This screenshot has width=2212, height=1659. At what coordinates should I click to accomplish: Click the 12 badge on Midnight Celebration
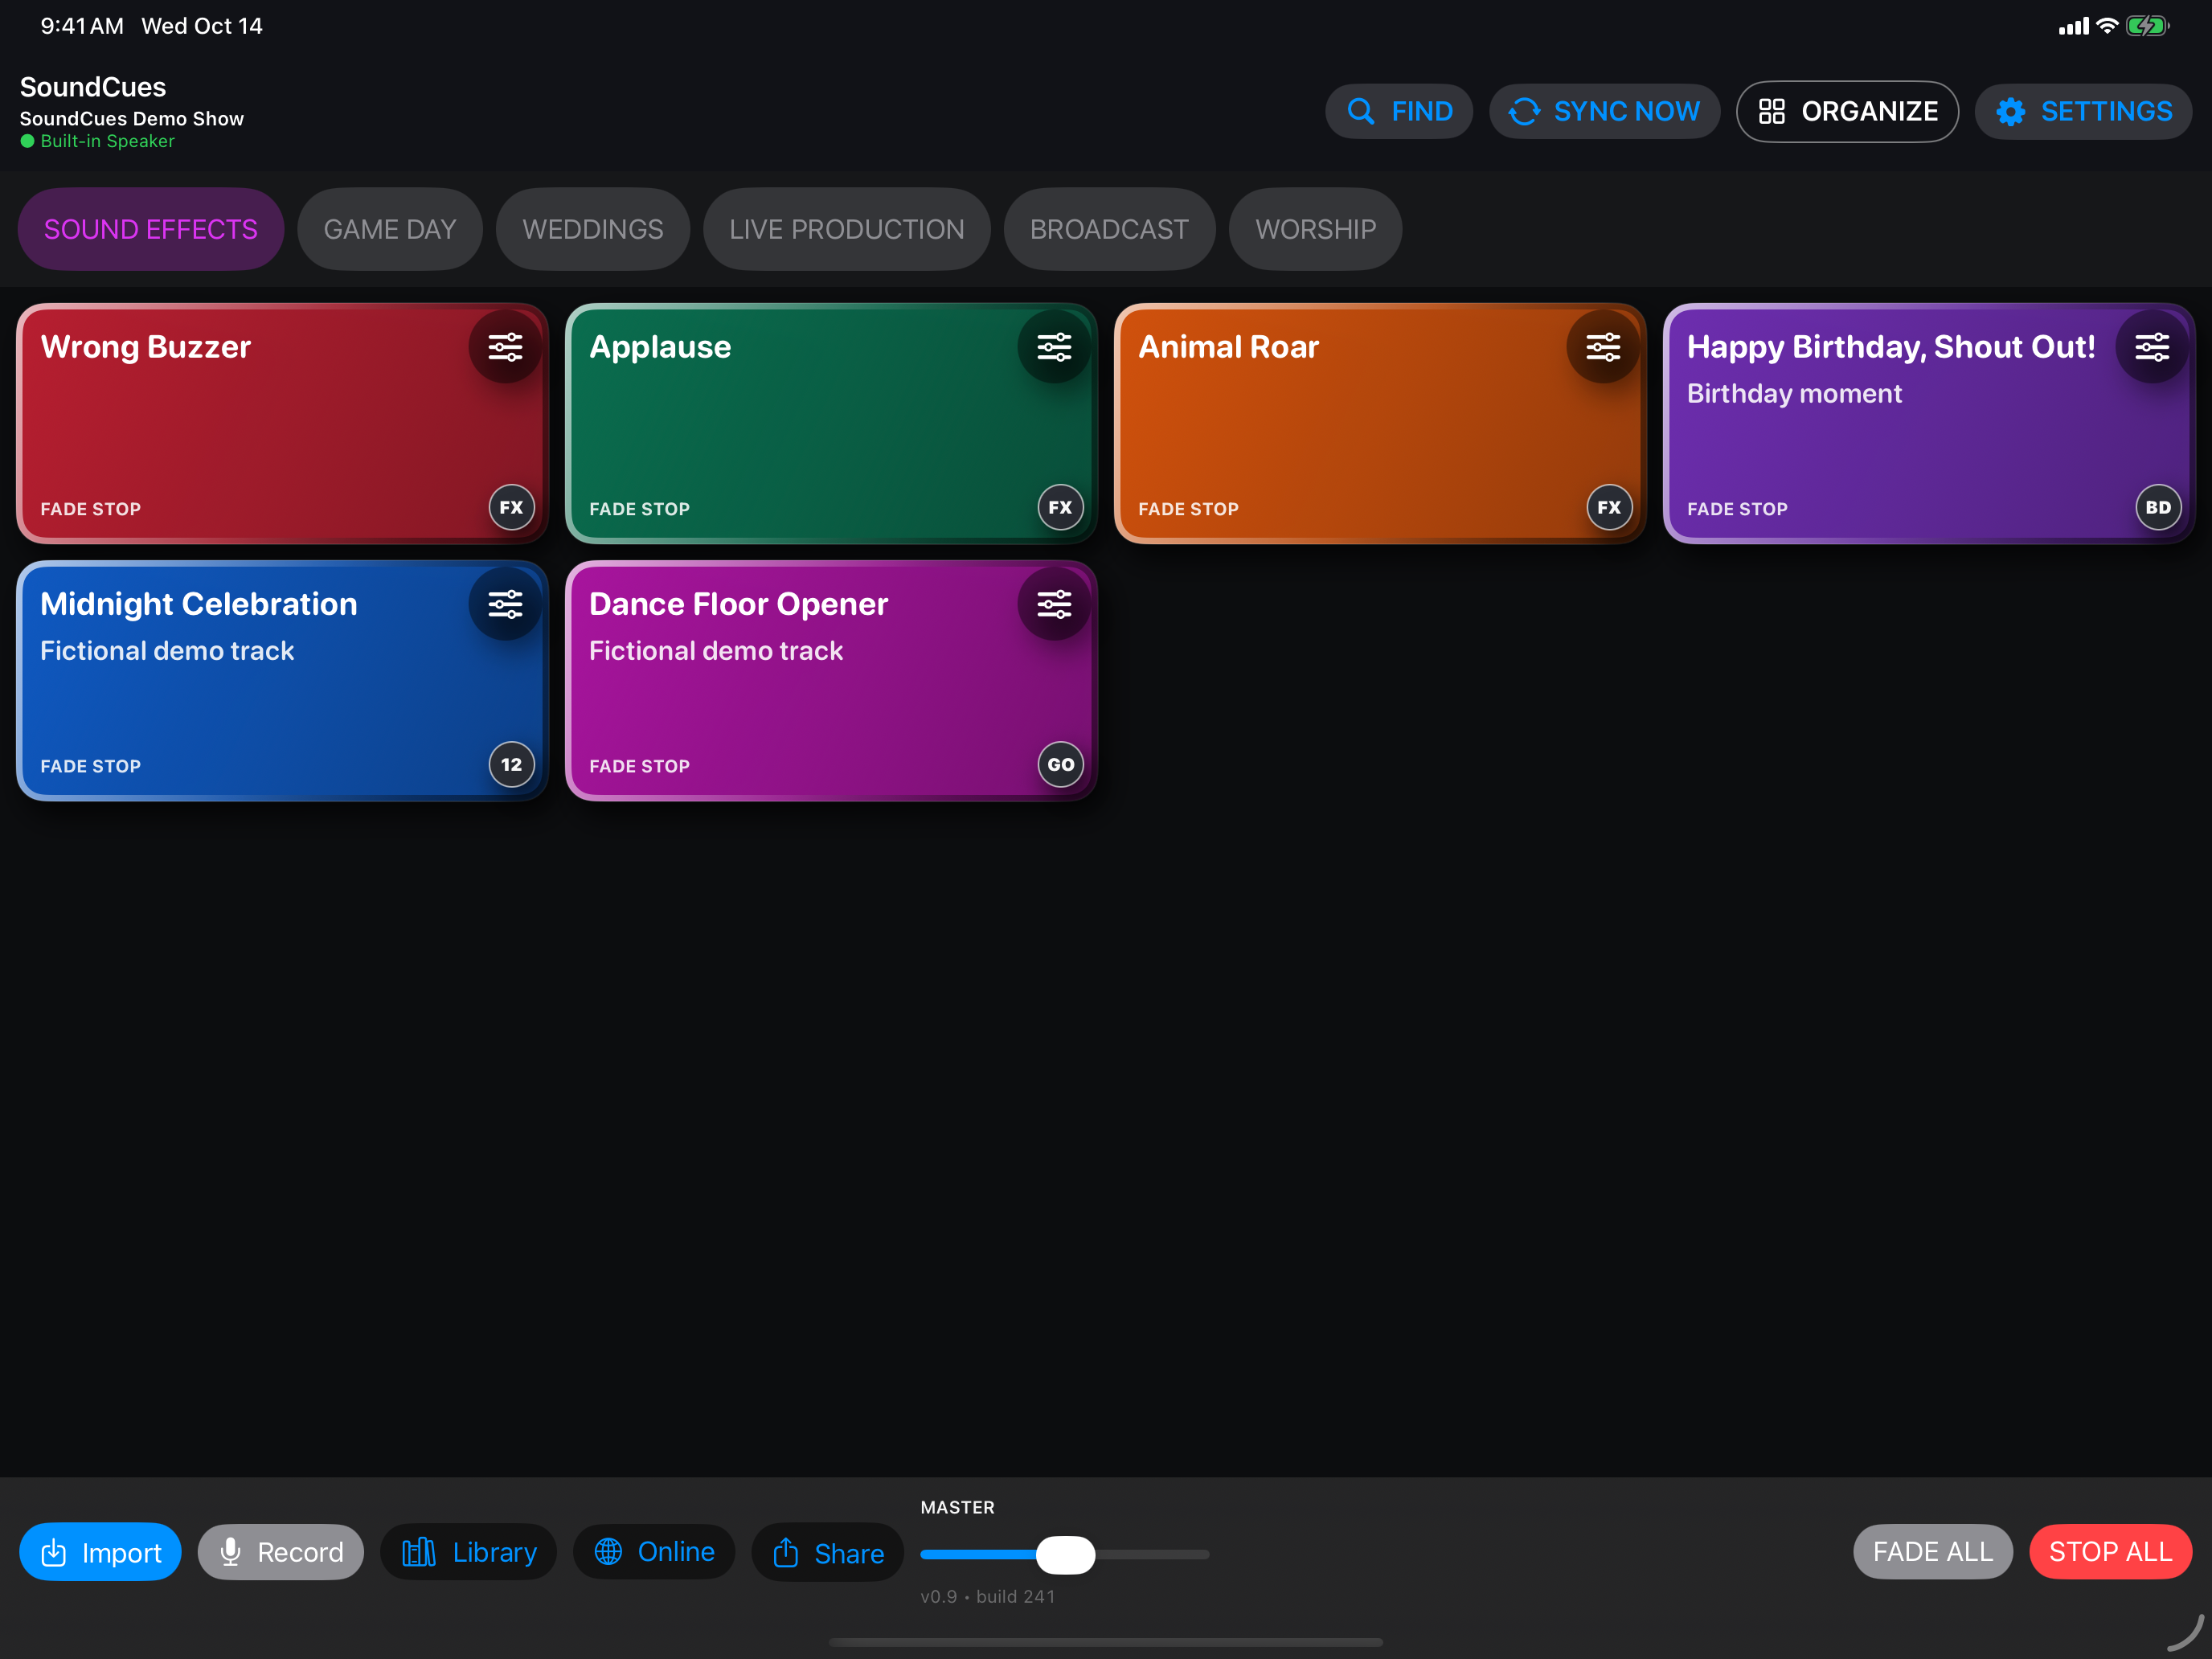pyautogui.click(x=511, y=764)
